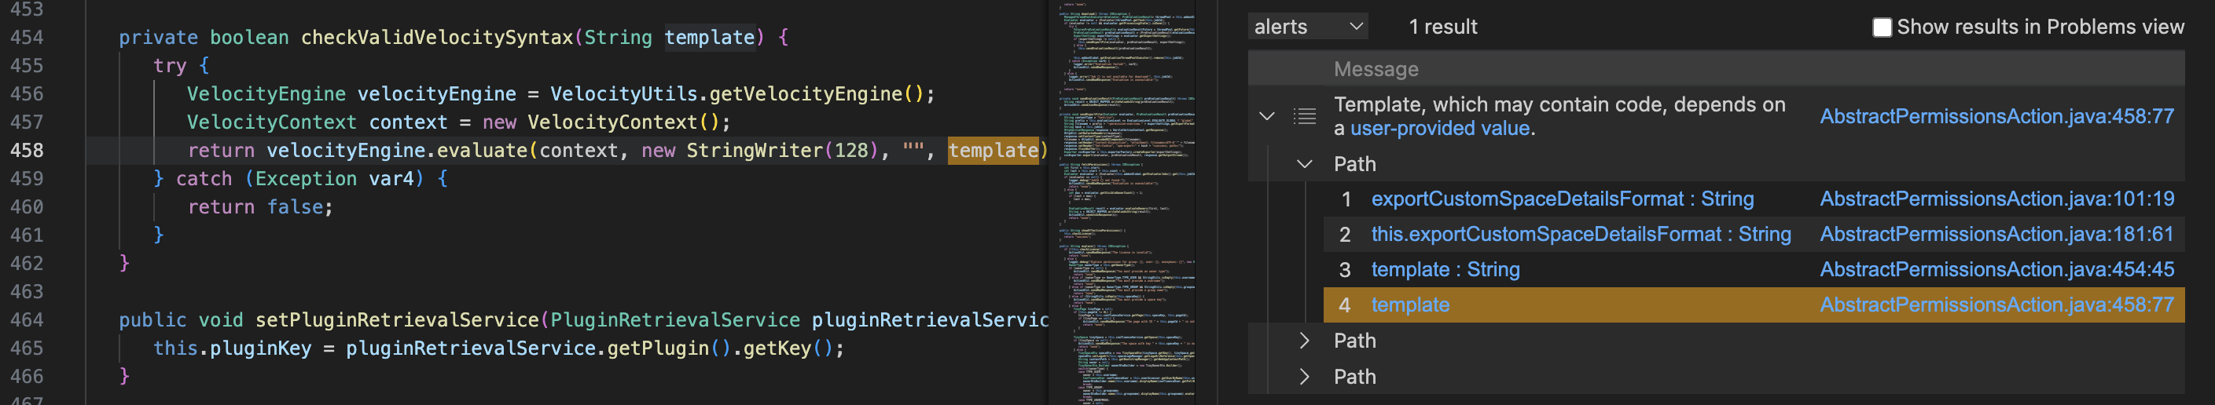Toggle 'Show results in Problems view' checkbox
This screenshot has height=405, width=2215.
click(1882, 27)
